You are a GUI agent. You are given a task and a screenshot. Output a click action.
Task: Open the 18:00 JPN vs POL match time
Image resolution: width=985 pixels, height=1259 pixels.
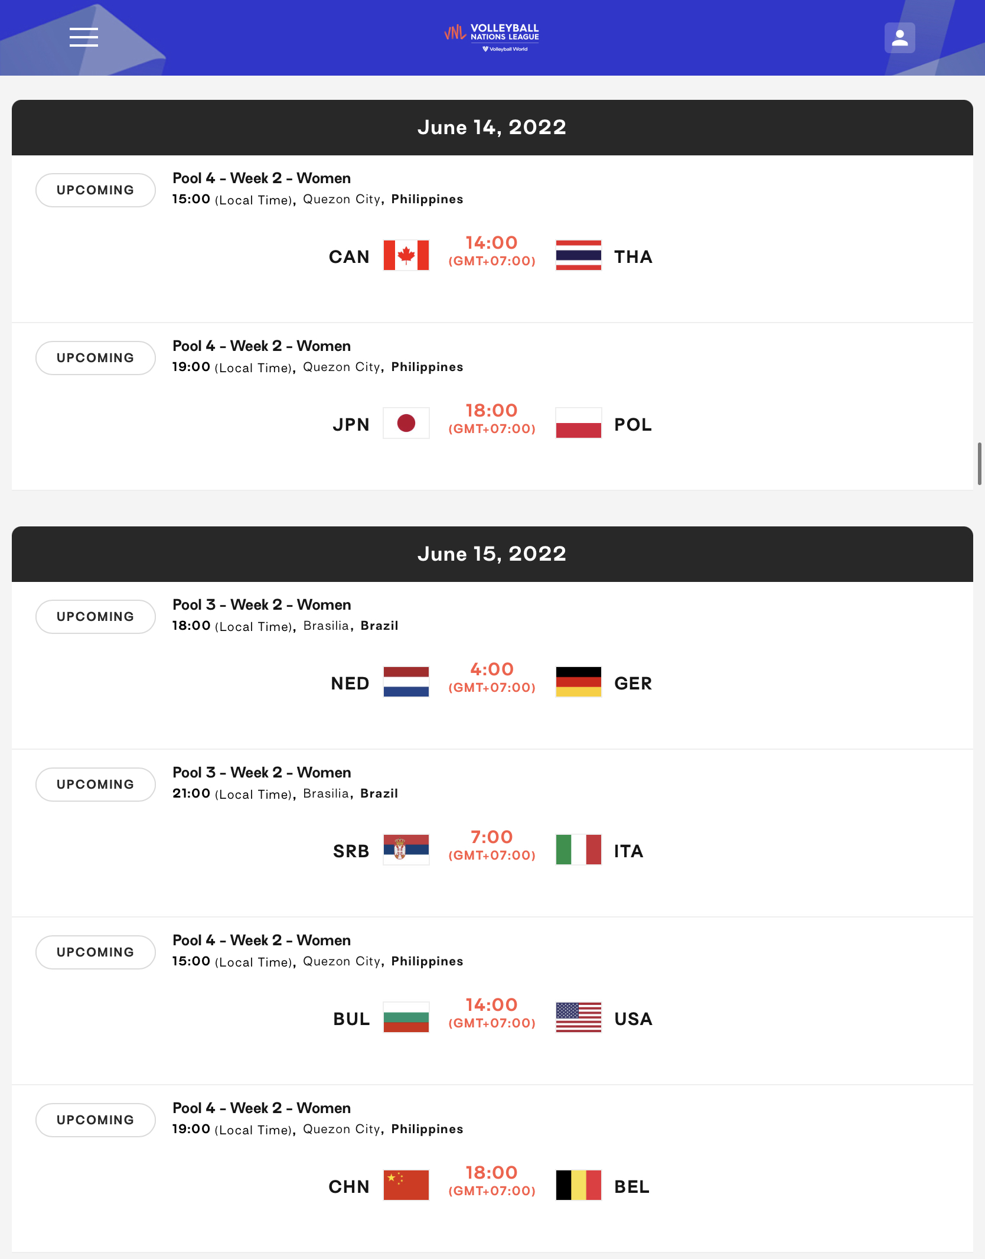click(492, 418)
